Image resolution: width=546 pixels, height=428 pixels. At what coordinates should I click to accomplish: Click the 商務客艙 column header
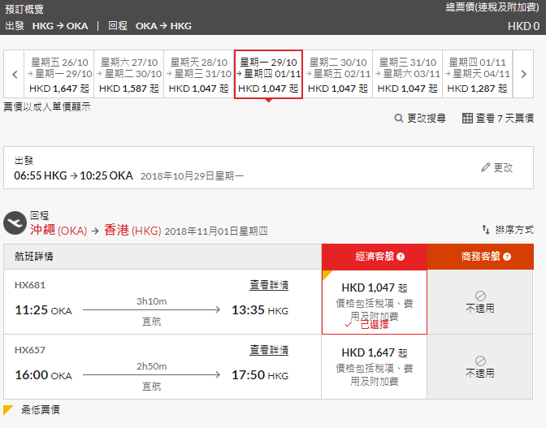click(480, 257)
